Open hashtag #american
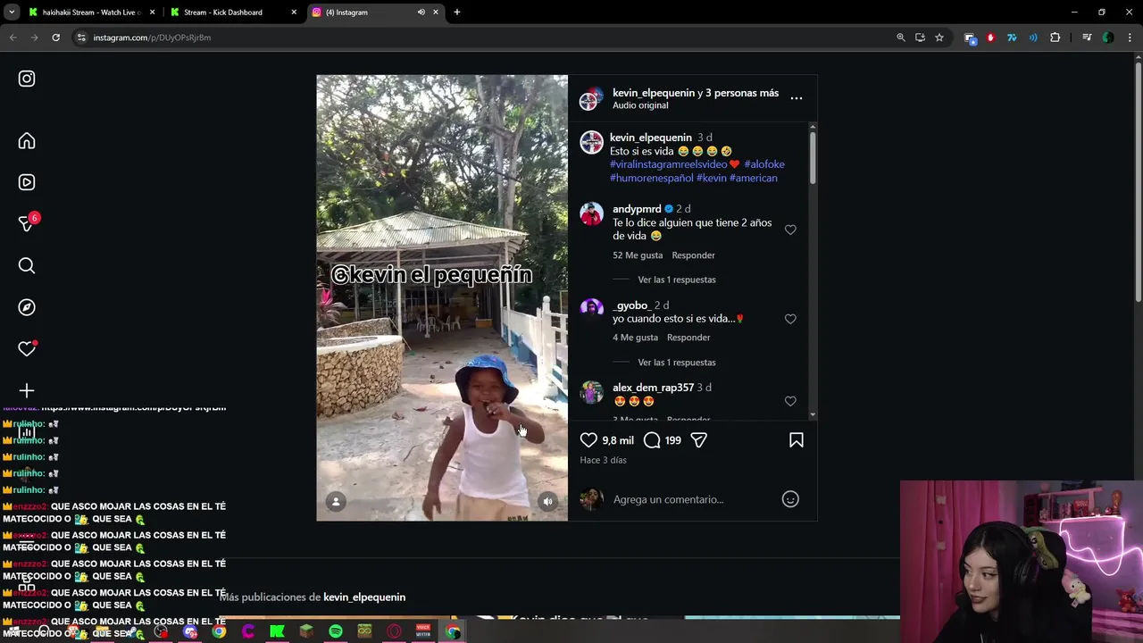The image size is (1143, 643). 754,179
